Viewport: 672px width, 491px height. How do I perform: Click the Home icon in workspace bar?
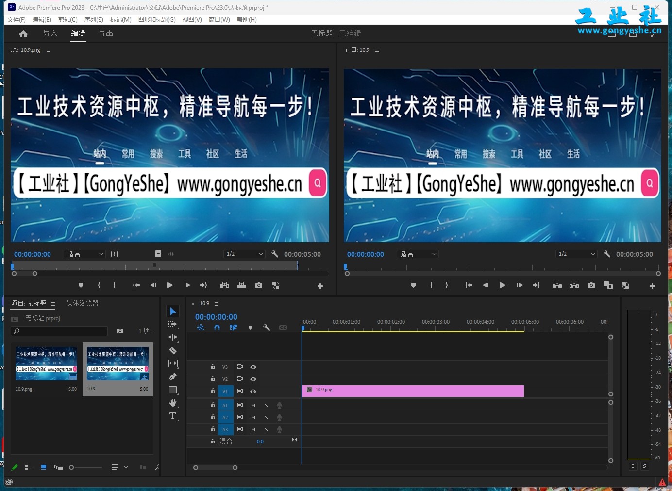(x=23, y=33)
